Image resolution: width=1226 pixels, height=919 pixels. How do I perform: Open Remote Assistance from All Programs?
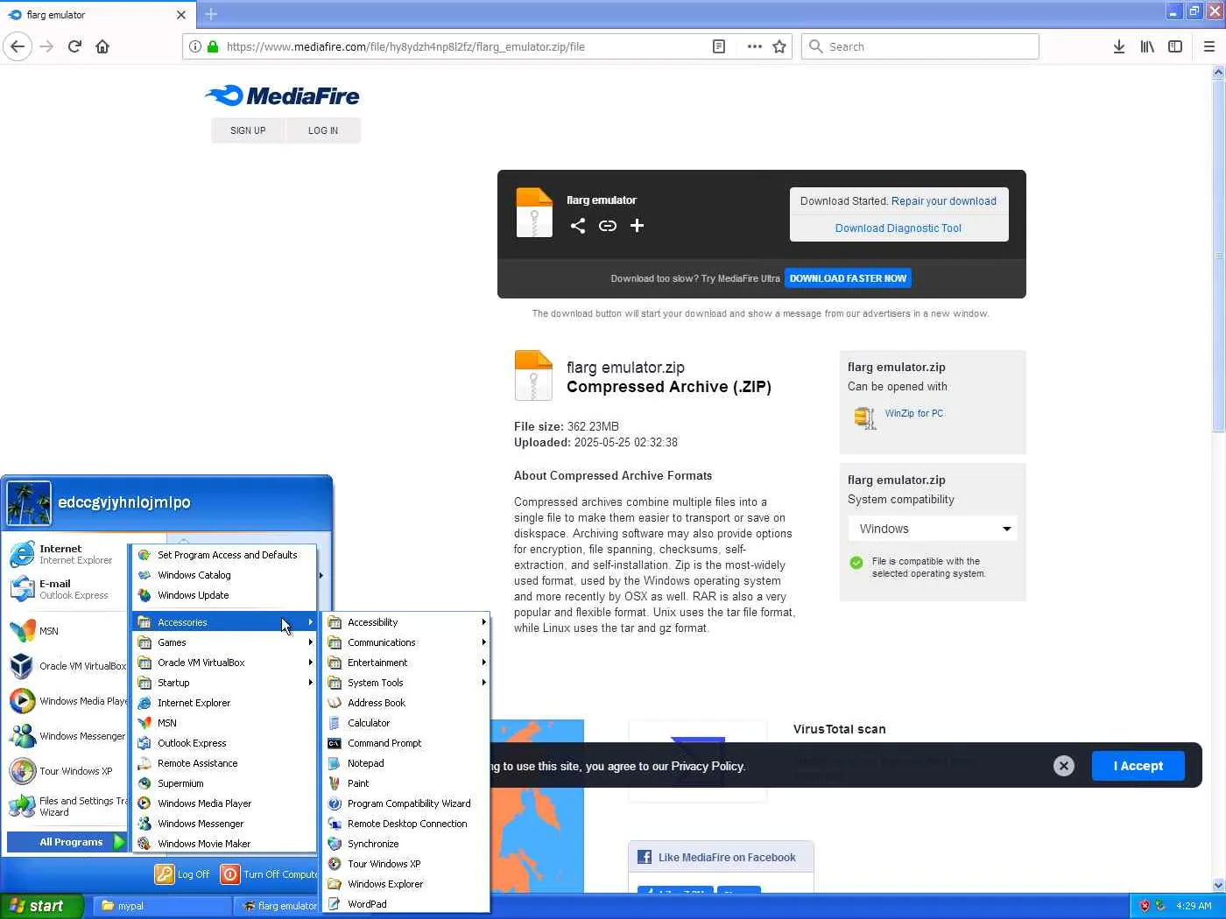[x=224, y=763]
